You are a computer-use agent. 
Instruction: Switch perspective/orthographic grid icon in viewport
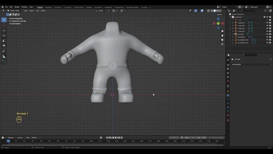[222, 44]
